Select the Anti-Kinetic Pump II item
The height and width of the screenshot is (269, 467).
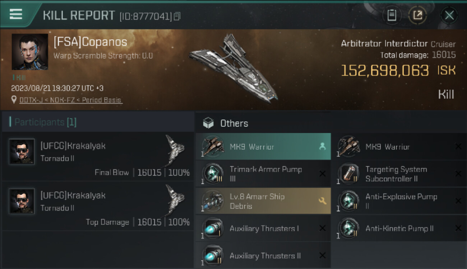point(399,228)
